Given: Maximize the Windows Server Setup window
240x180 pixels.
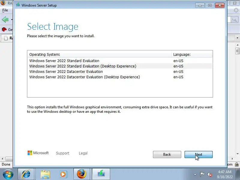Looking at the screenshot, I should pyautogui.click(x=210, y=5).
